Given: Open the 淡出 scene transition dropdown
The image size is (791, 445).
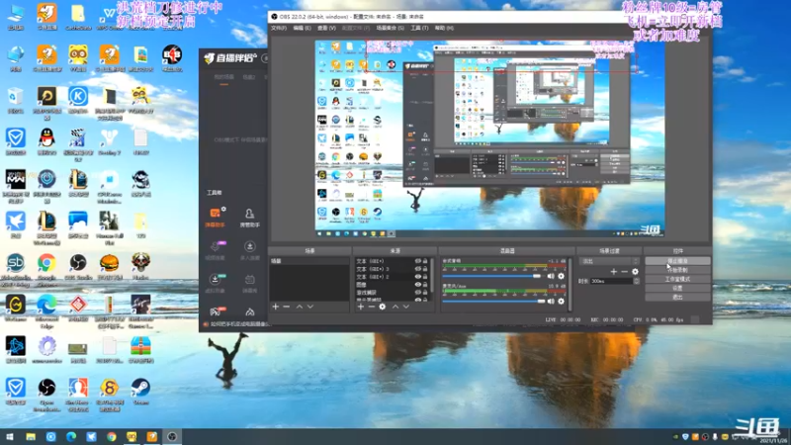Looking at the screenshot, I should pos(609,261).
